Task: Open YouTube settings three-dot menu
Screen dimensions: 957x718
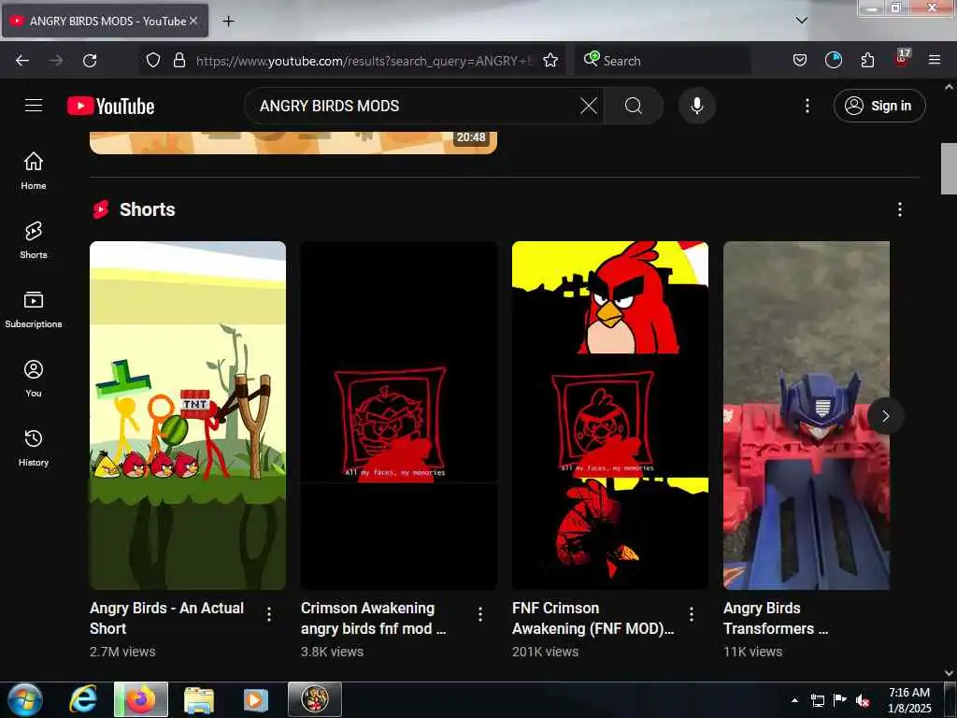Action: click(807, 106)
